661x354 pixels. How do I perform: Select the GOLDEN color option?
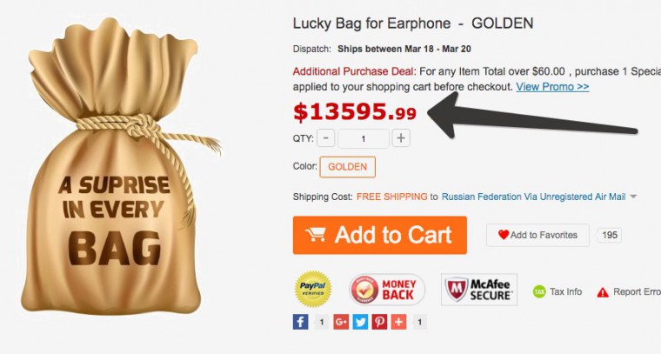click(x=347, y=167)
